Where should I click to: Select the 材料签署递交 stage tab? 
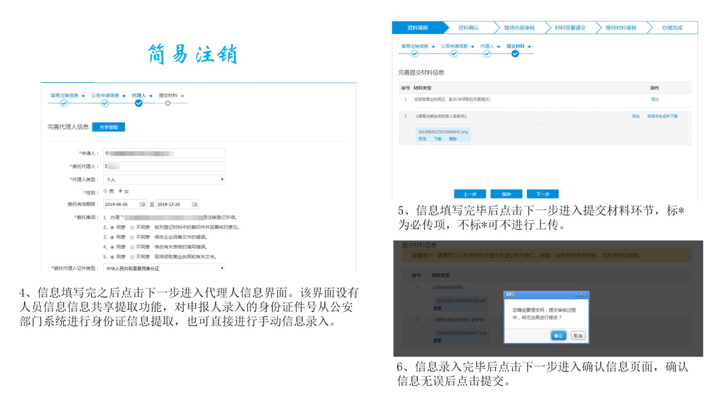pyautogui.click(x=570, y=28)
